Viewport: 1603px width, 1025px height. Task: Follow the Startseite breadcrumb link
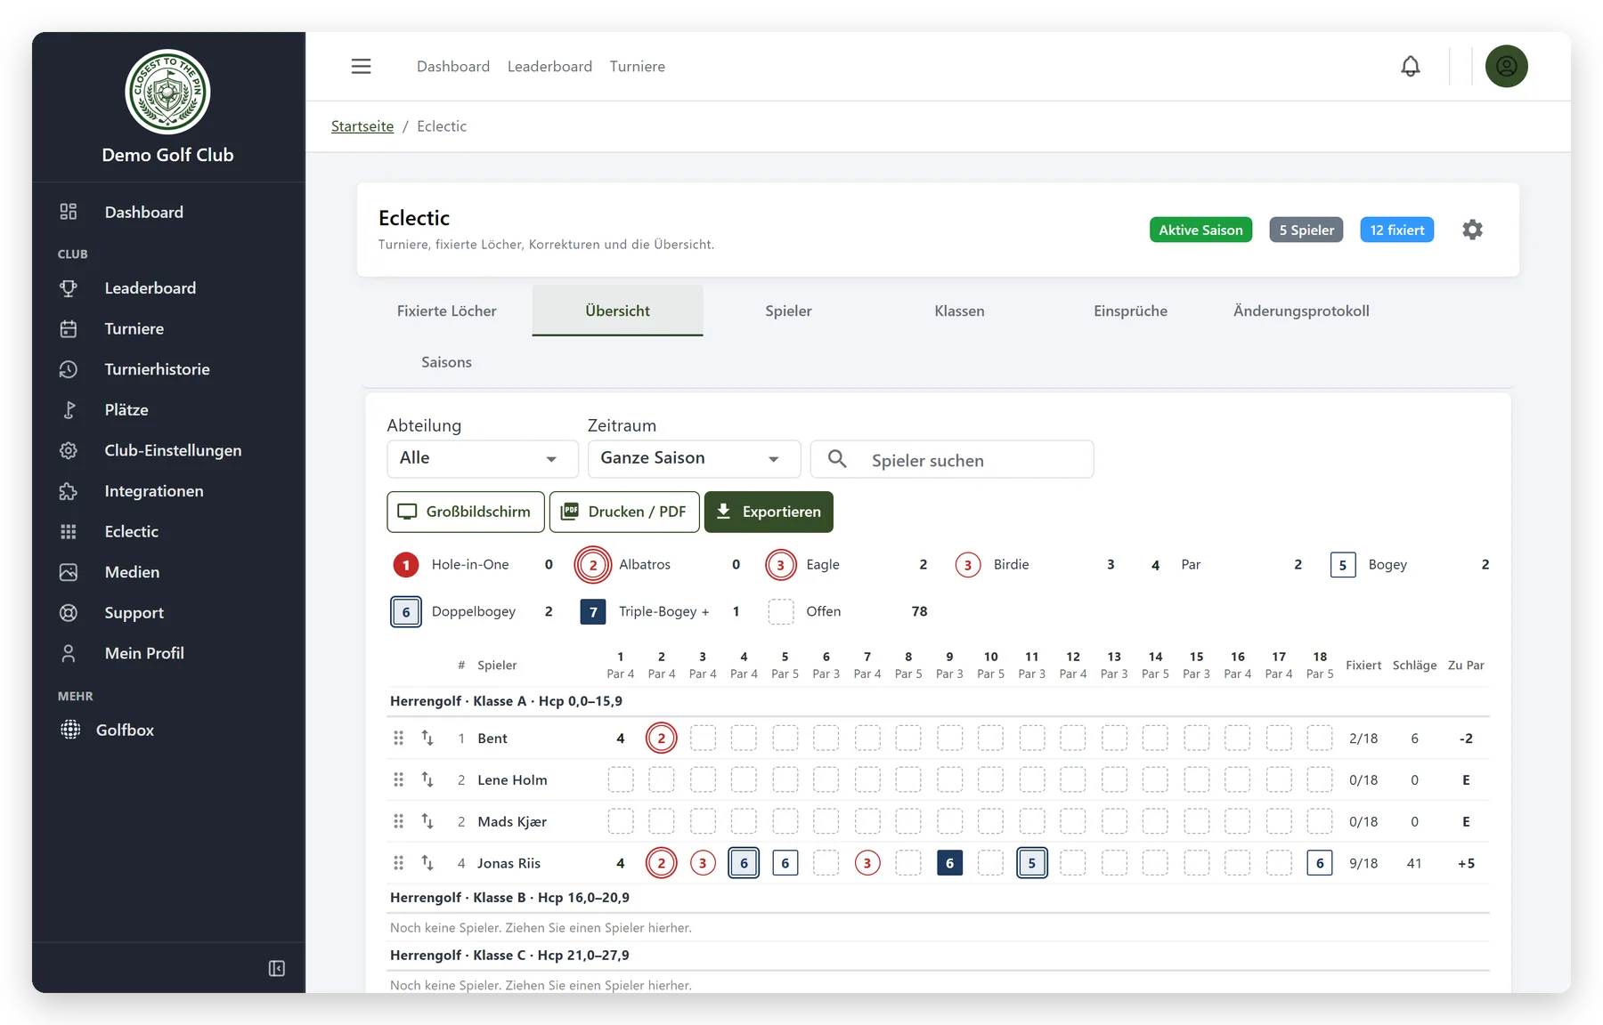pos(362,126)
